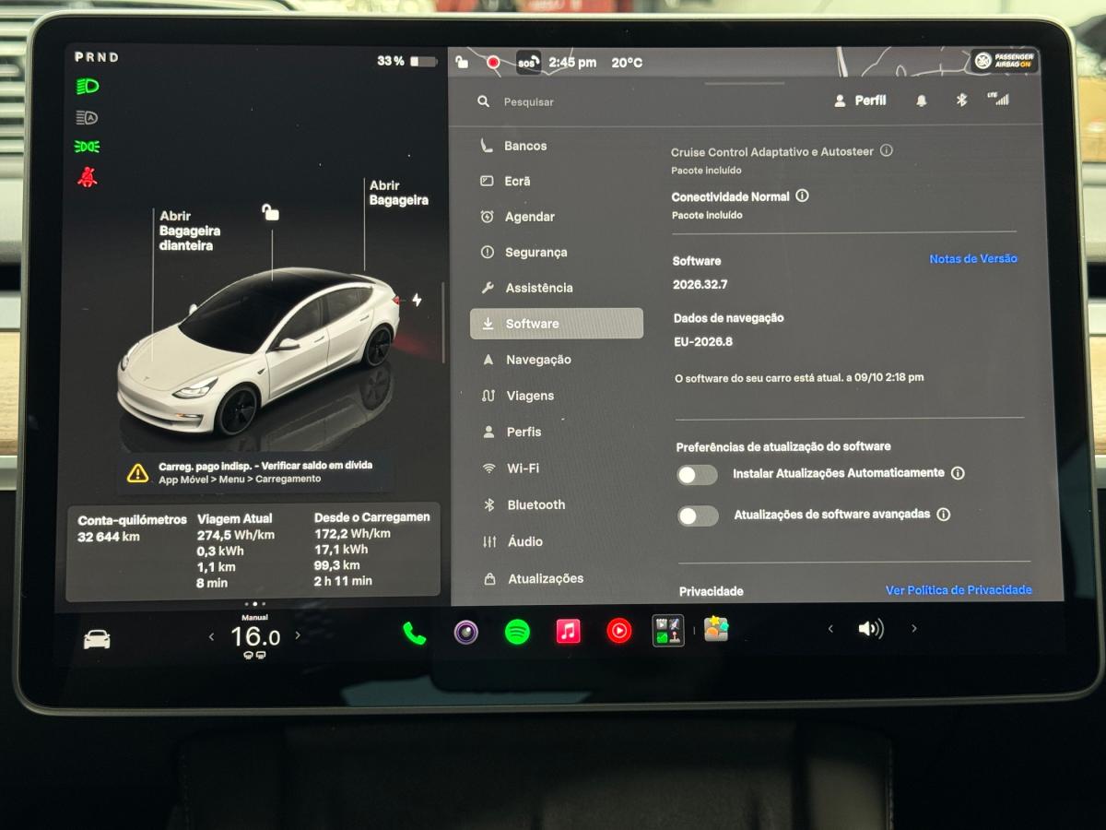Tap the auto high beam indicator
The height and width of the screenshot is (830, 1106).
tap(87, 117)
